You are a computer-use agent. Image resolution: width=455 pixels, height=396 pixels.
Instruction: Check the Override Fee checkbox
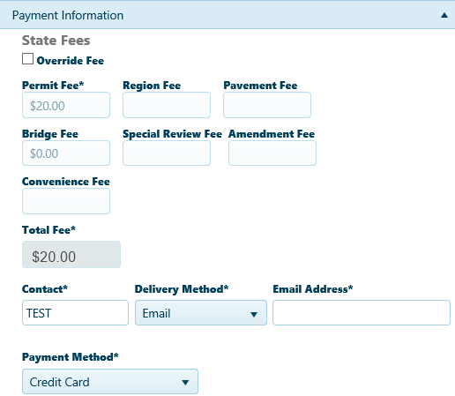click(27, 59)
